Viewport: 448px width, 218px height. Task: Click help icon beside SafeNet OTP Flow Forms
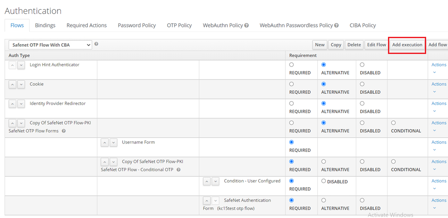(63, 131)
